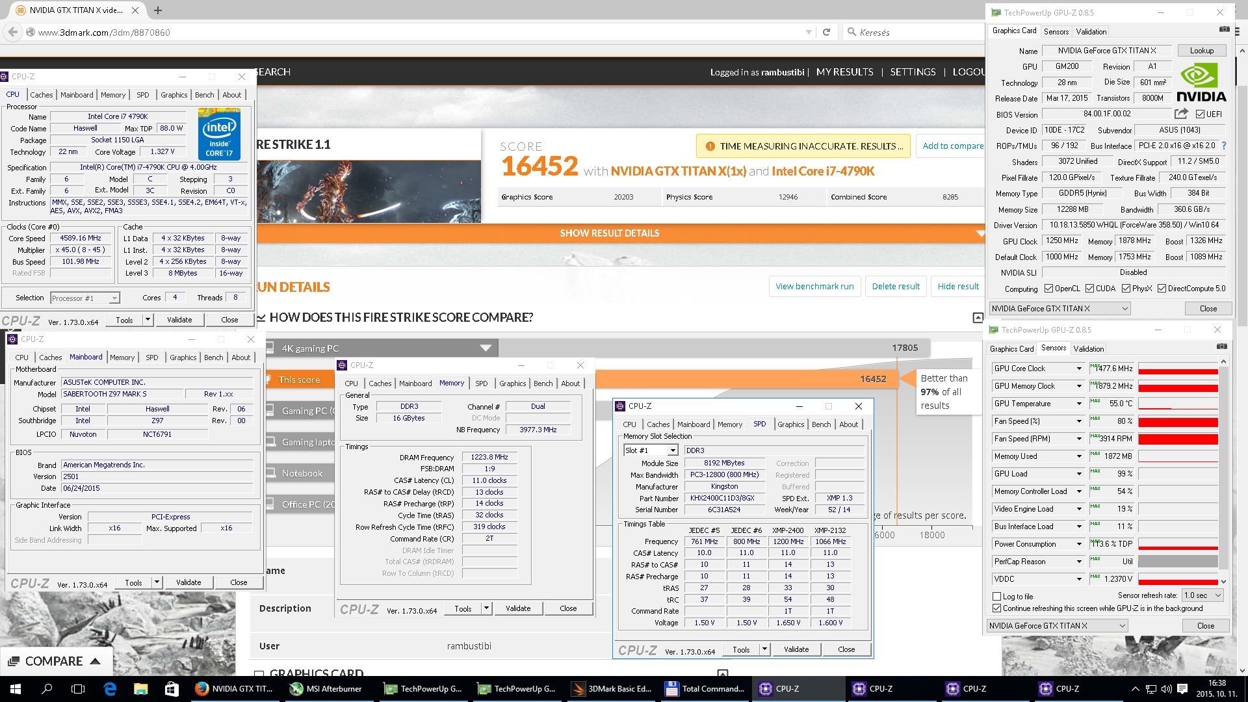Screen dimensions: 1248x702
Task: Click Delete result button
Action: click(896, 286)
